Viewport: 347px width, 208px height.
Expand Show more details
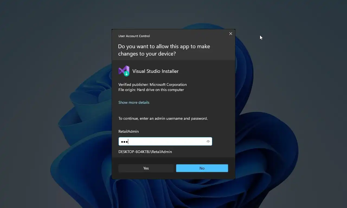point(134,102)
